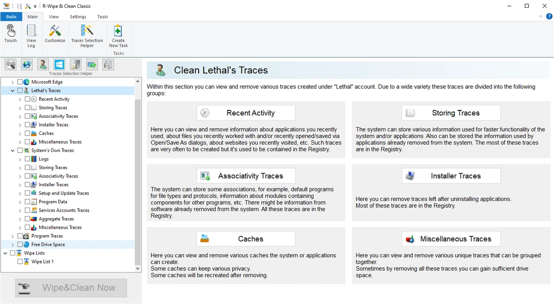Click the Caches folder icon in tree
The width and height of the screenshot is (554, 304).
[34, 133]
